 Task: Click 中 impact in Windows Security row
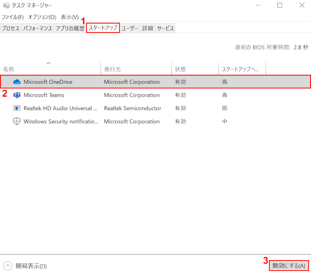tap(224, 121)
